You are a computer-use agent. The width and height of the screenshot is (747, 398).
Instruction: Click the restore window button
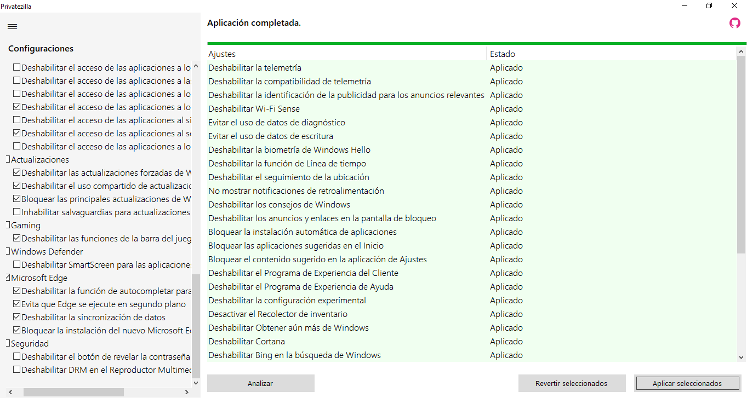point(709,6)
